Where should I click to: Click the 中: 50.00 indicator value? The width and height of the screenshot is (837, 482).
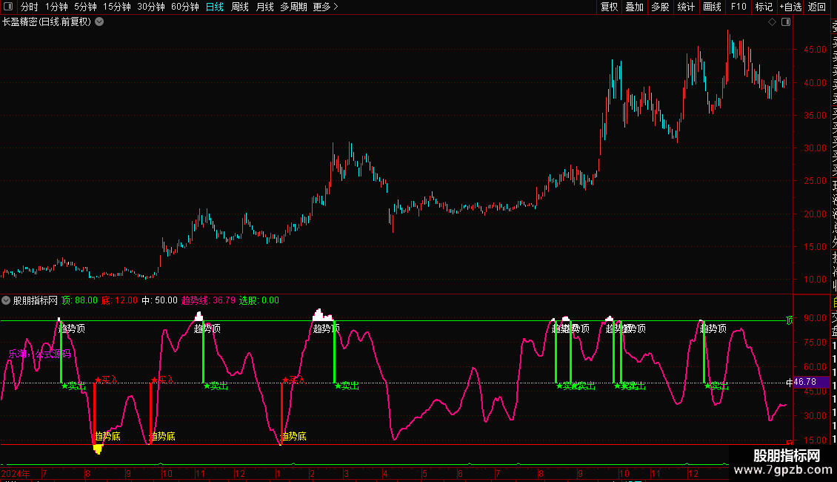pyautogui.click(x=159, y=300)
